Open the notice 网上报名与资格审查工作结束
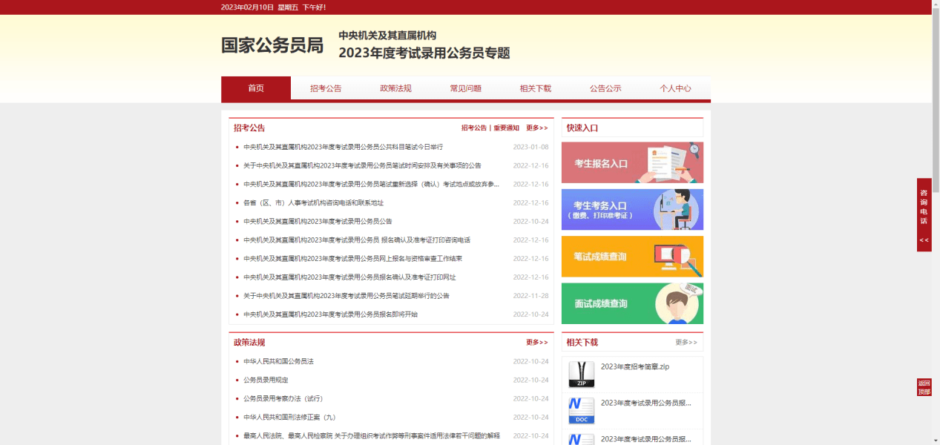 pos(352,258)
